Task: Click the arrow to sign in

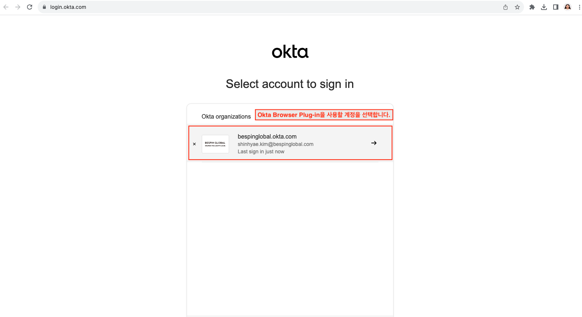Action: tap(374, 143)
